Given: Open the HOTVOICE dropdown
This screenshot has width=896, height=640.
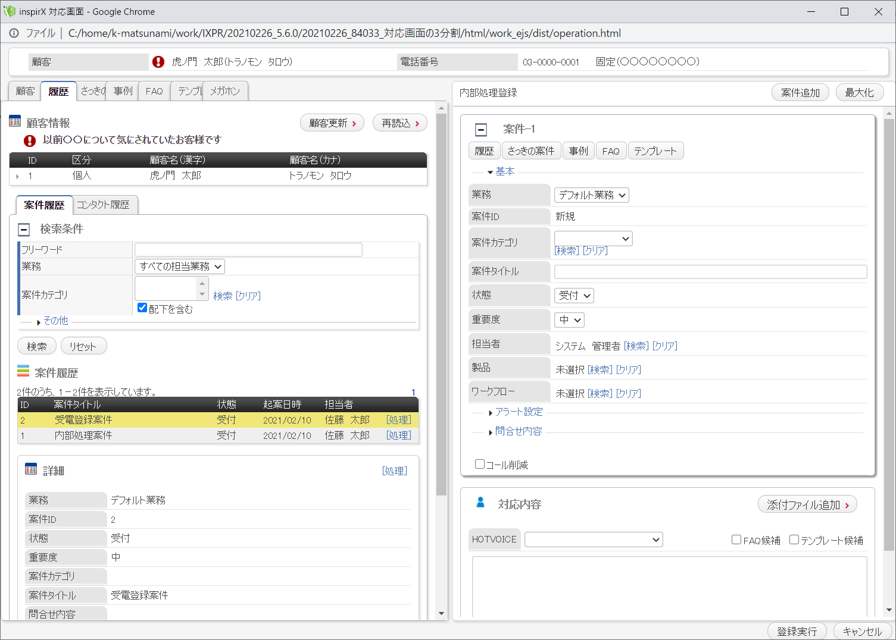Looking at the screenshot, I should [x=594, y=539].
